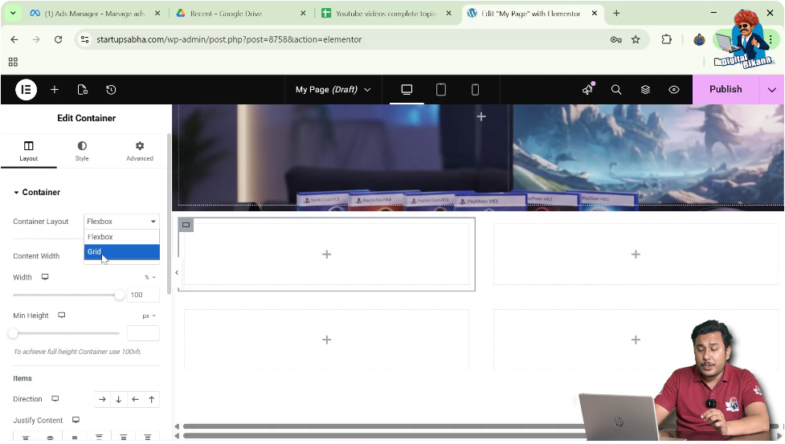Choose Grid from the layout list
The image size is (785, 444).
(121, 252)
